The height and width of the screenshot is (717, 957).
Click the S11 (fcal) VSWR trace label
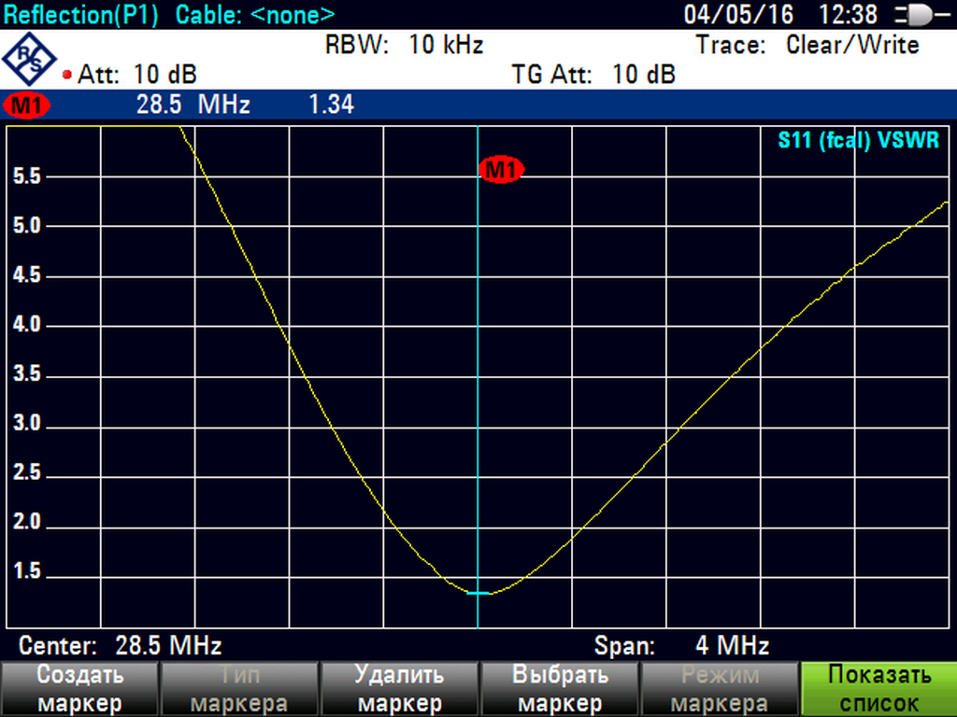(858, 141)
